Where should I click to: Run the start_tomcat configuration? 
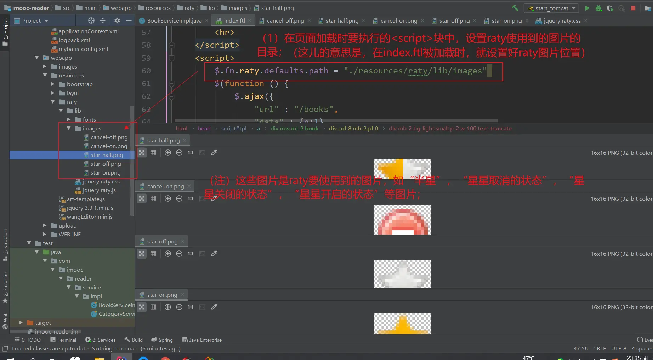pos(587,8)
